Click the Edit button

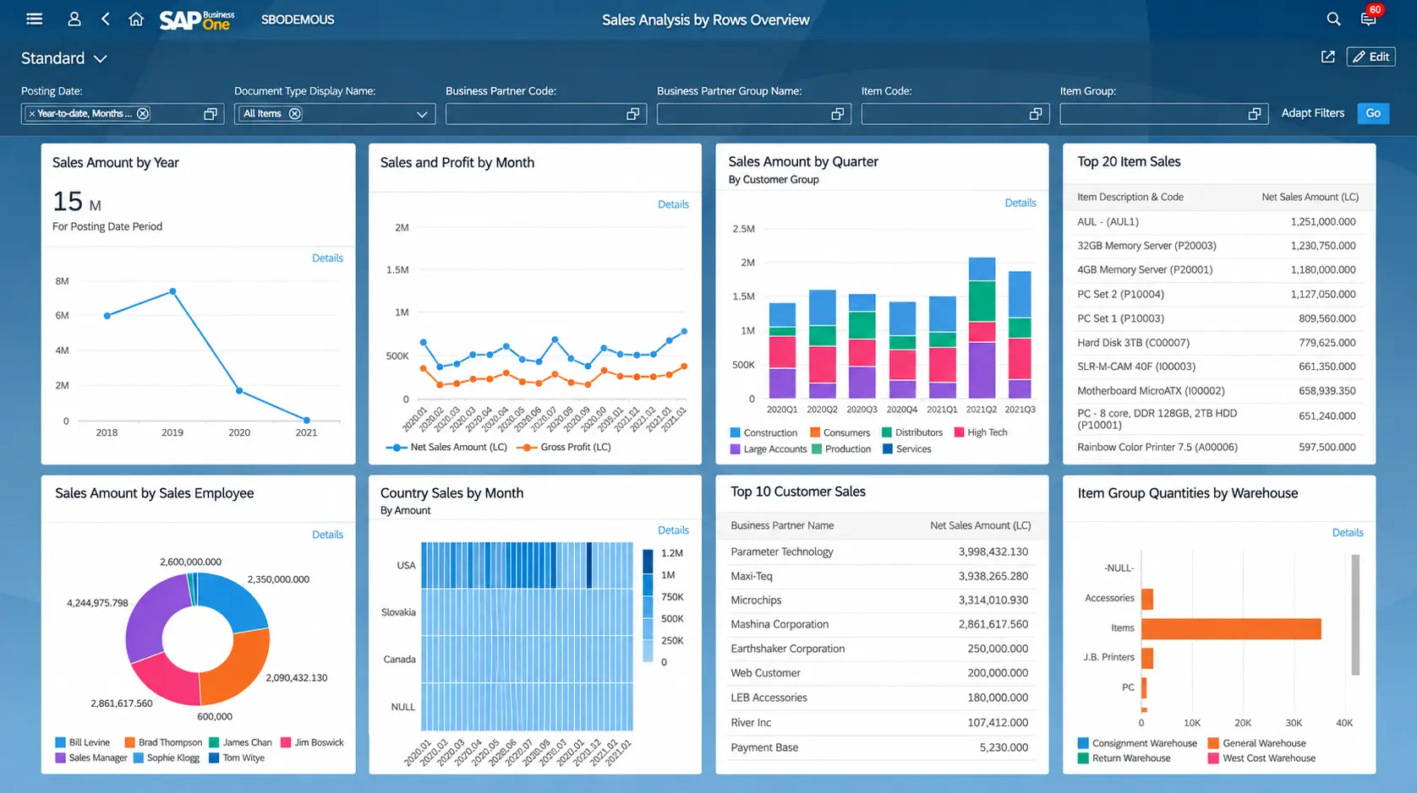1370,57
